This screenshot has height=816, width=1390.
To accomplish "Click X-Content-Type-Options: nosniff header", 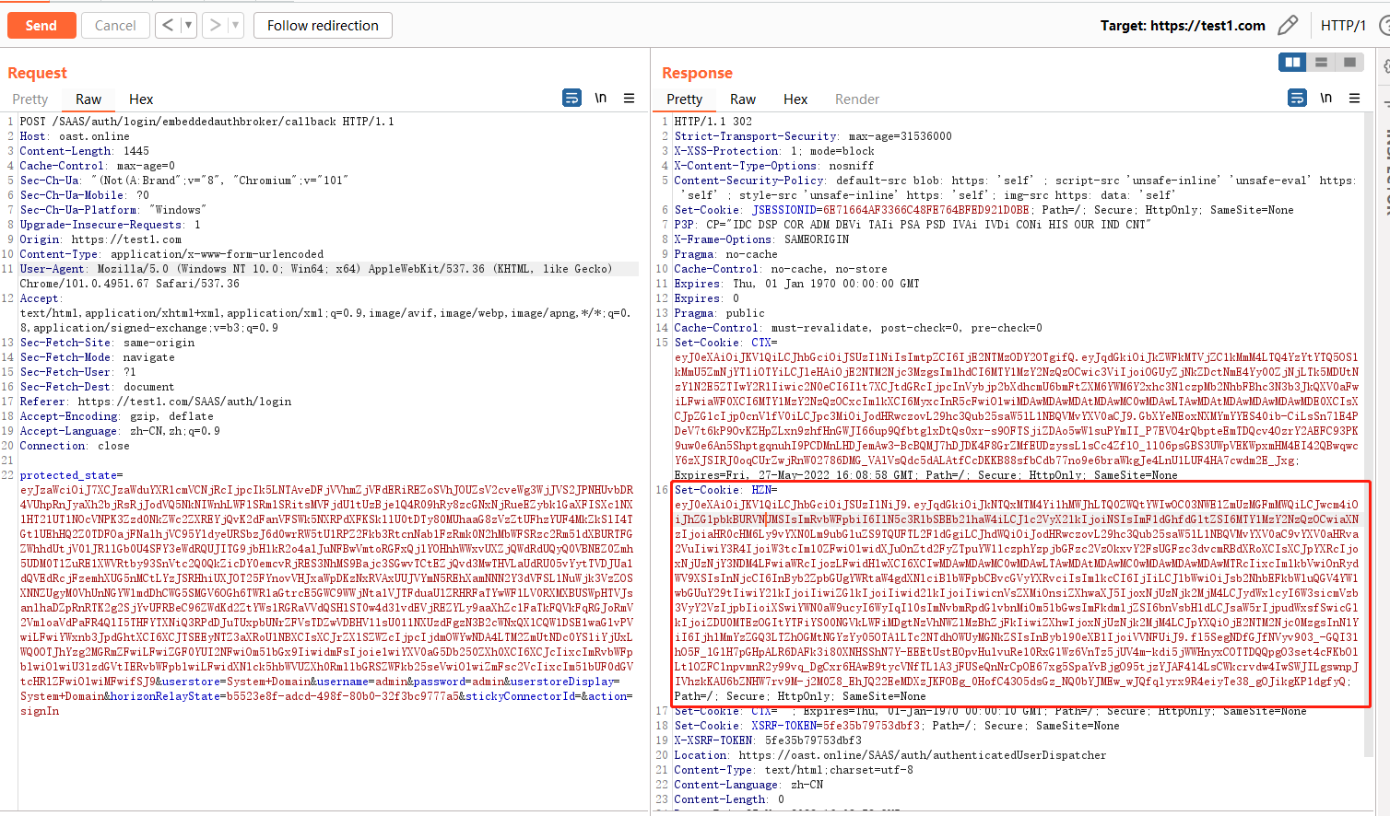I will pyautogui.click(x=774, y=166).
